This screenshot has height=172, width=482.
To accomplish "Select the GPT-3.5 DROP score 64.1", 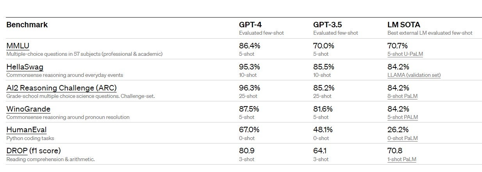I will [x=320, y=151].
